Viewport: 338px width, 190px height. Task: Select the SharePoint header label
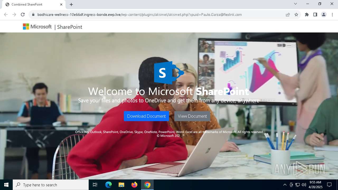coord(69,27)
